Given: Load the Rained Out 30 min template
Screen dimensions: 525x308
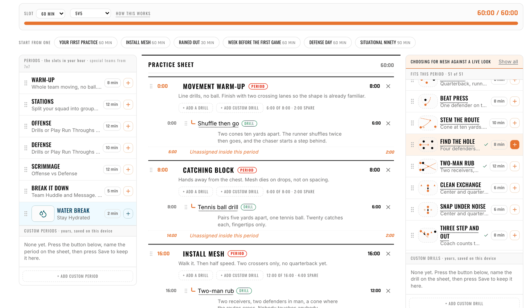Looking at the screenshot, I should (197, 42).
